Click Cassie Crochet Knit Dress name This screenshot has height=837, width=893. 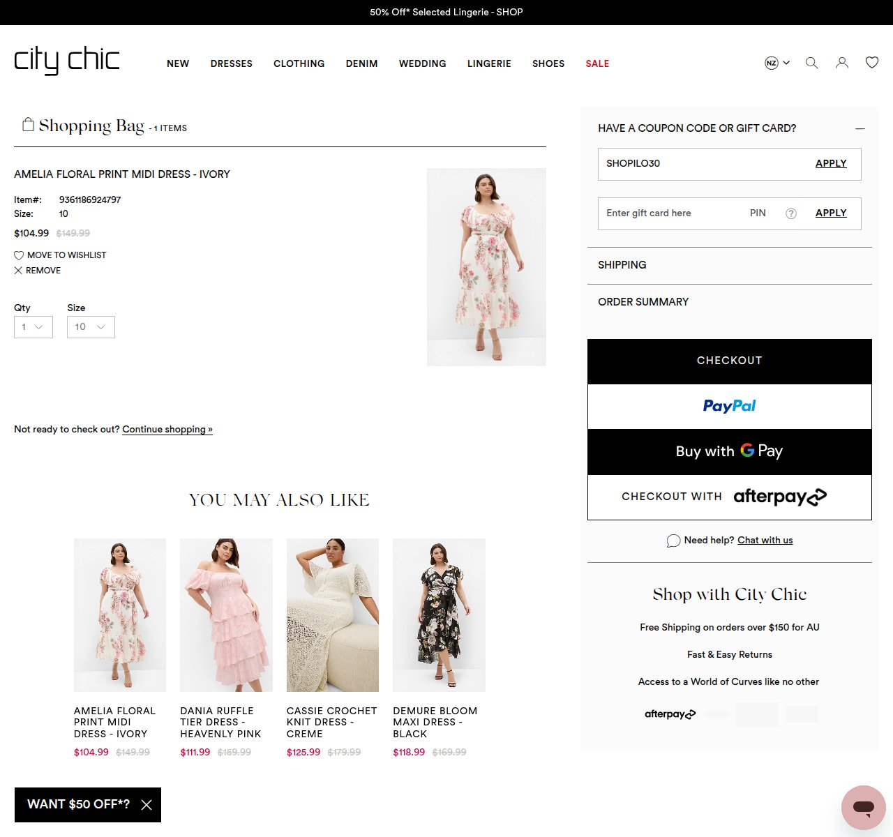point(332,723)
